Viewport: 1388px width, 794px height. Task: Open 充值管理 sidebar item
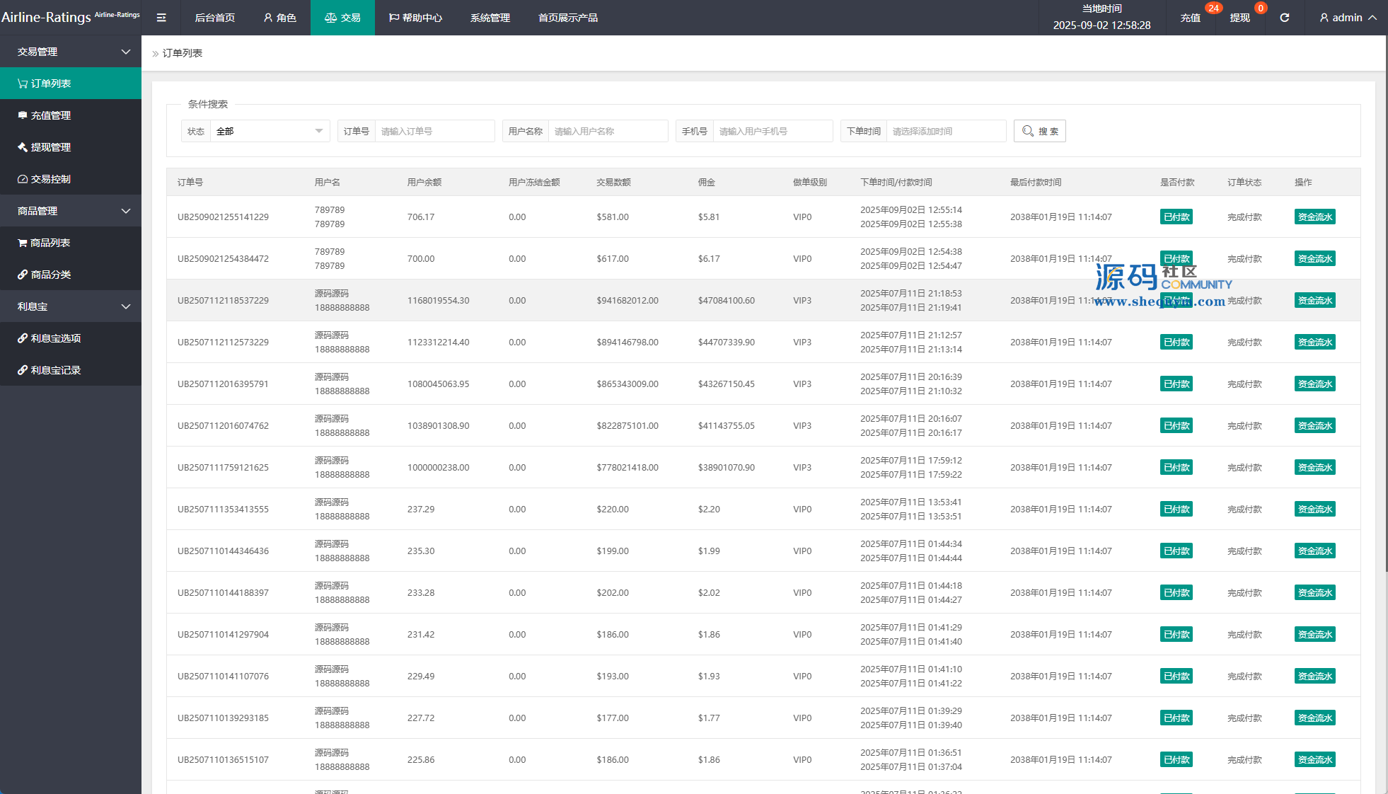coord(51,115)
